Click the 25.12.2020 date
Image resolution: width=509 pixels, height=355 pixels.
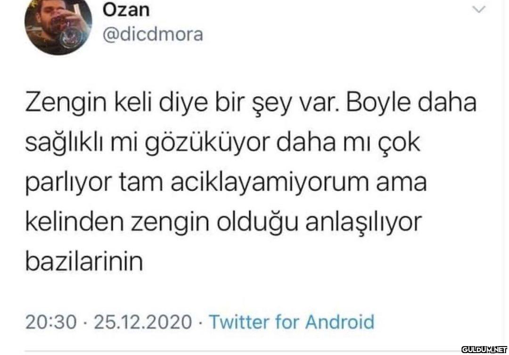point(142,322)
